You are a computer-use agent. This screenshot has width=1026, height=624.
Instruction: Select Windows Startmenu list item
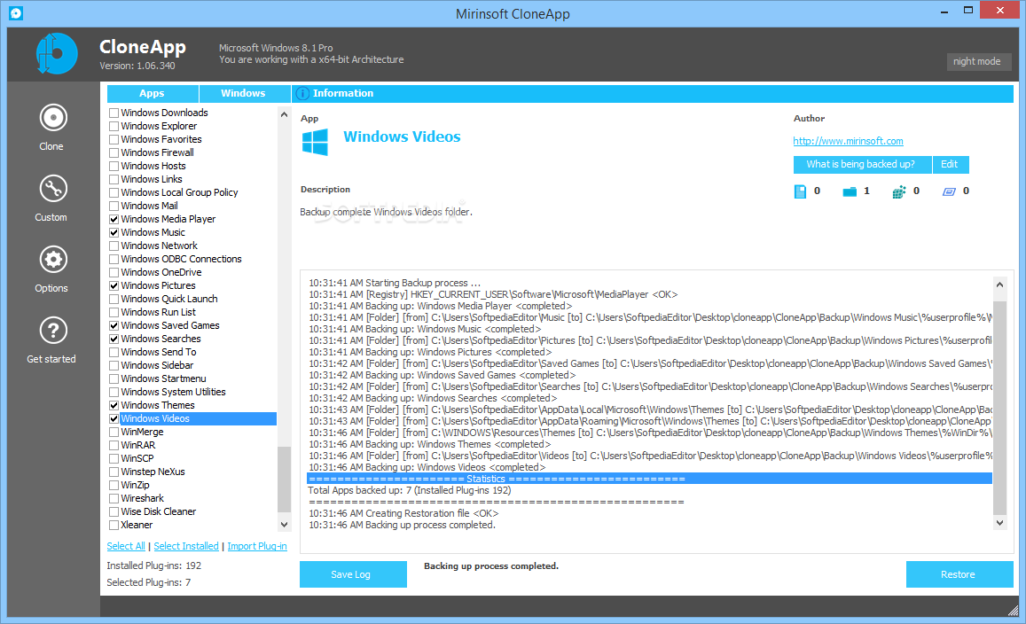click(x=163, y=378)
